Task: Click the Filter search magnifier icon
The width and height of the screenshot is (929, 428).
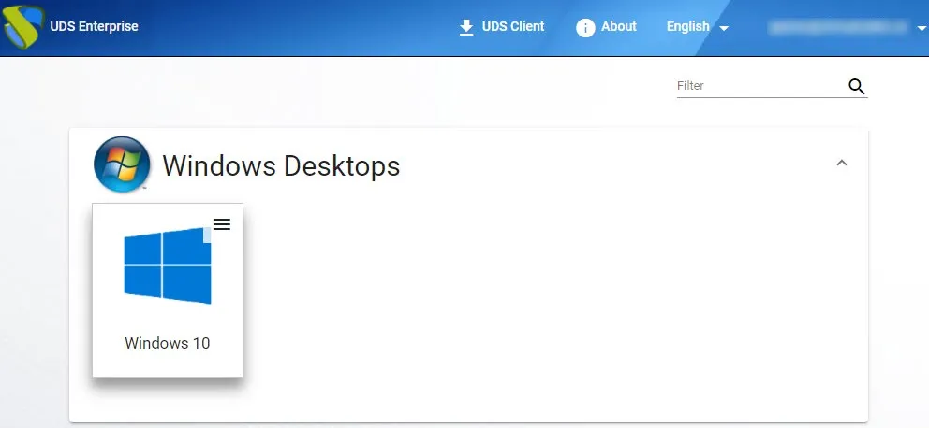Action: point(857,86)
